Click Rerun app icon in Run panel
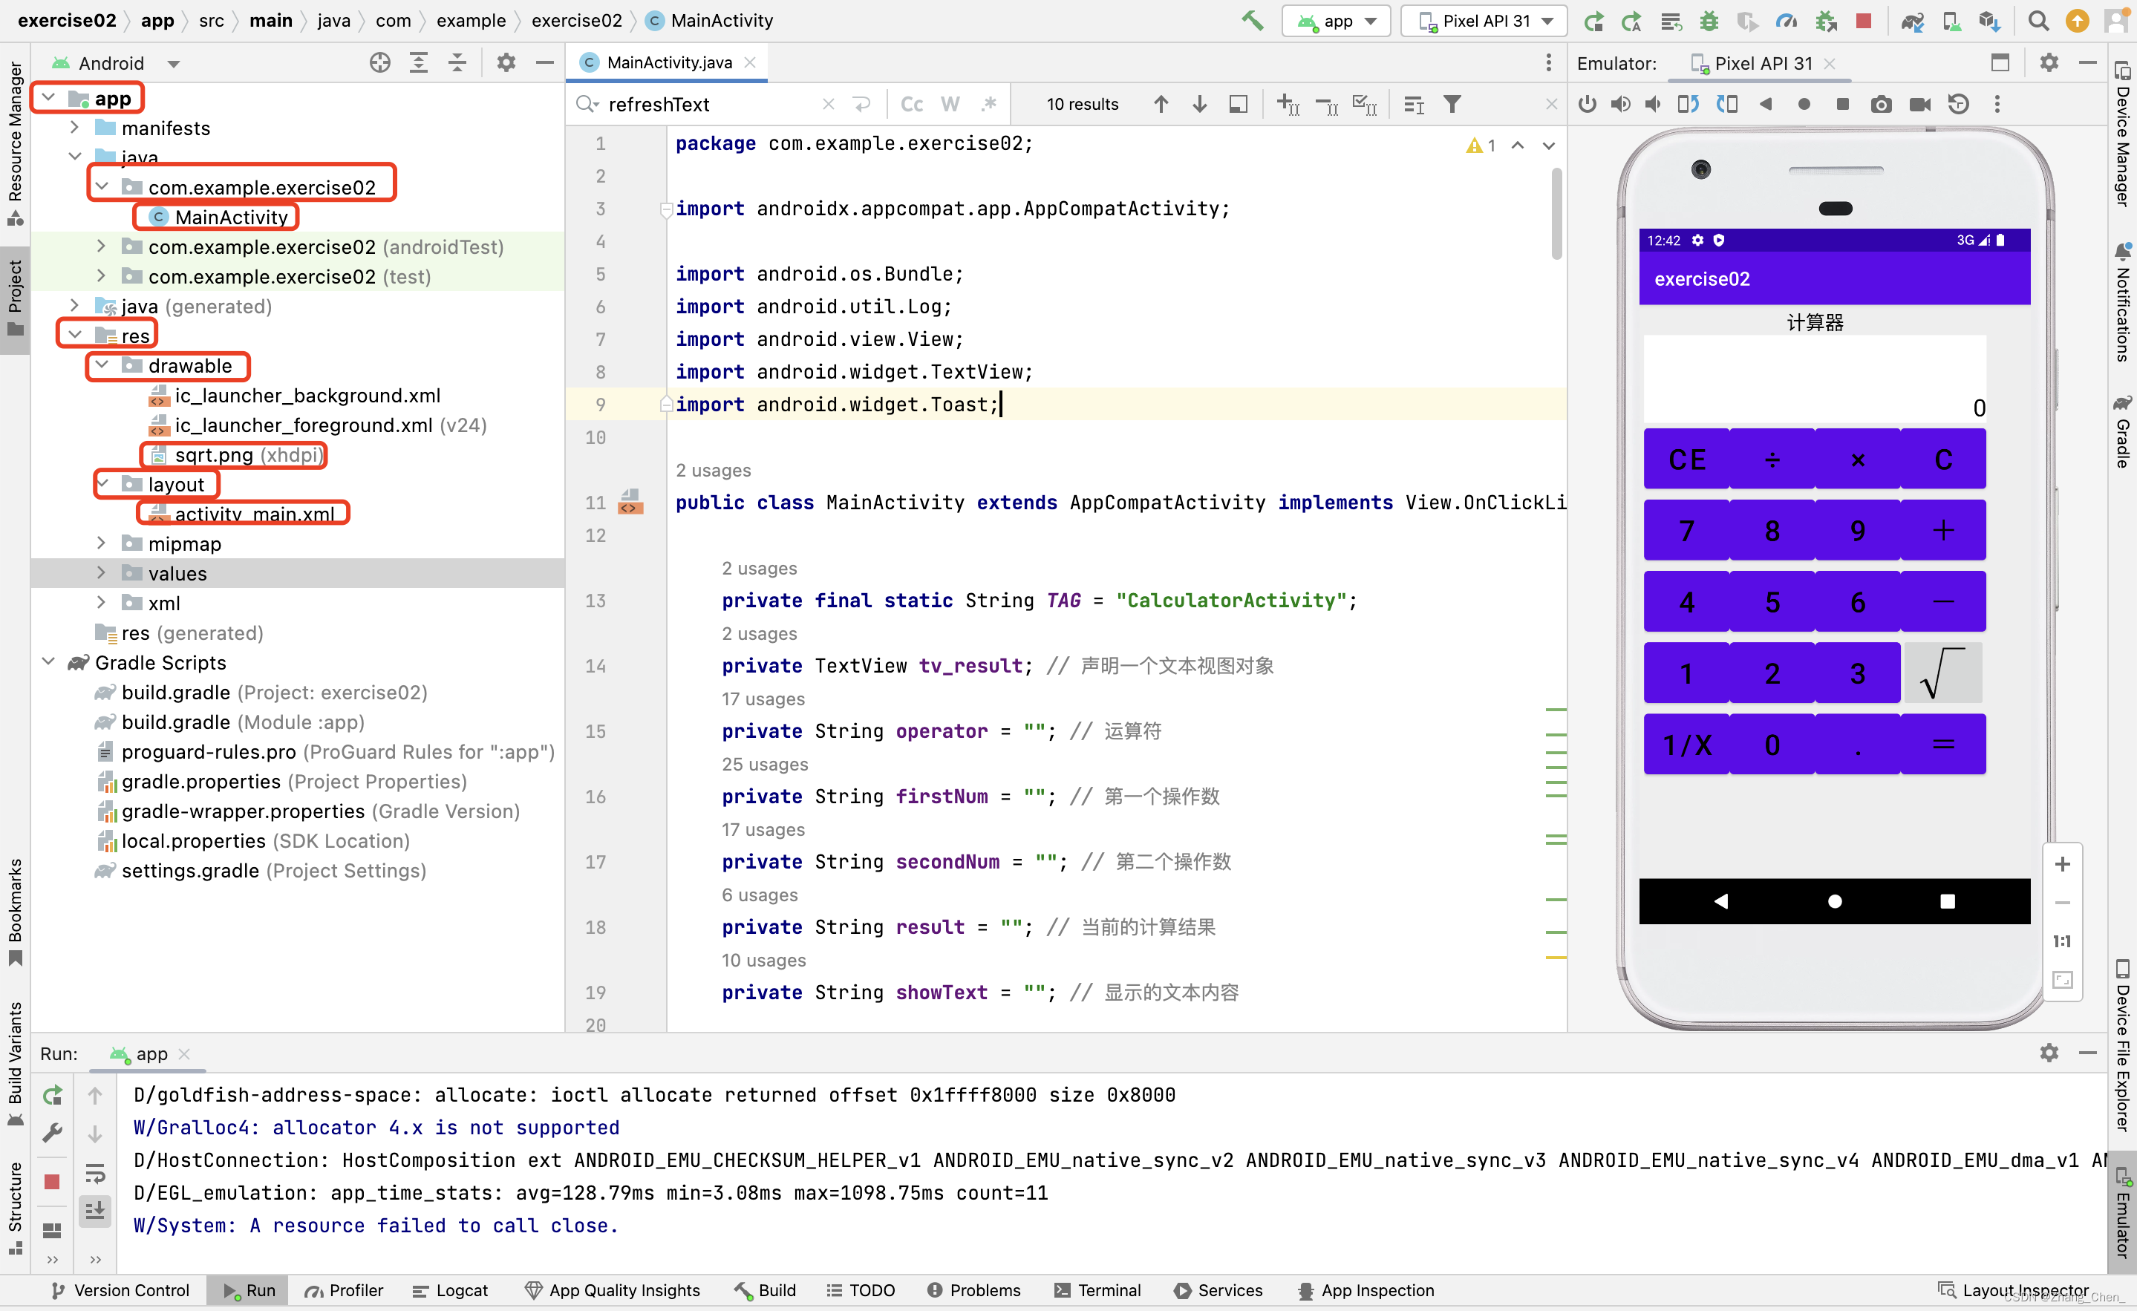Image resolution: width=2137 pixels, height=1311 pixels. (52, 1095)
